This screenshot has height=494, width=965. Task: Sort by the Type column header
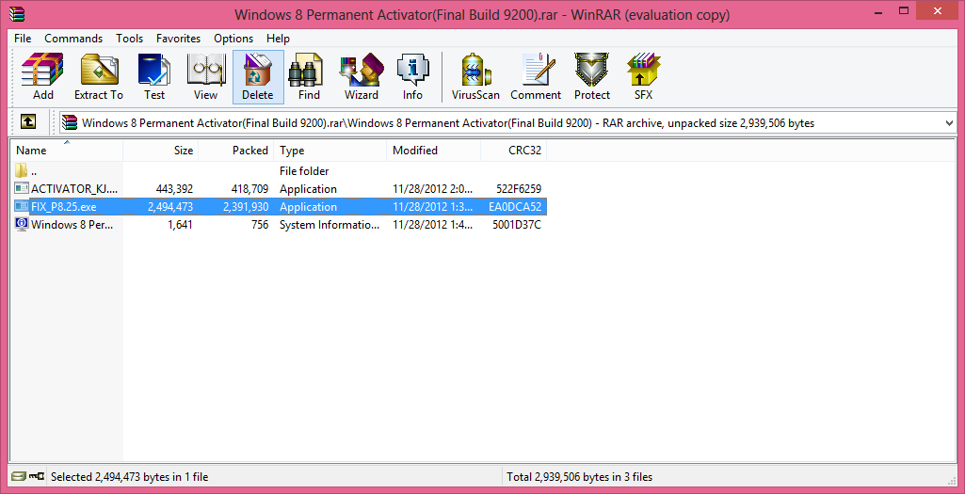tap(330, 151)
